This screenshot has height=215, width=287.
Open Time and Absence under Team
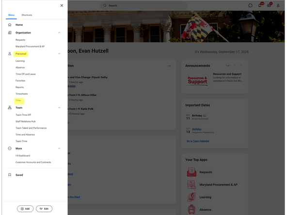pyautogui.click(x=25, y=135)
